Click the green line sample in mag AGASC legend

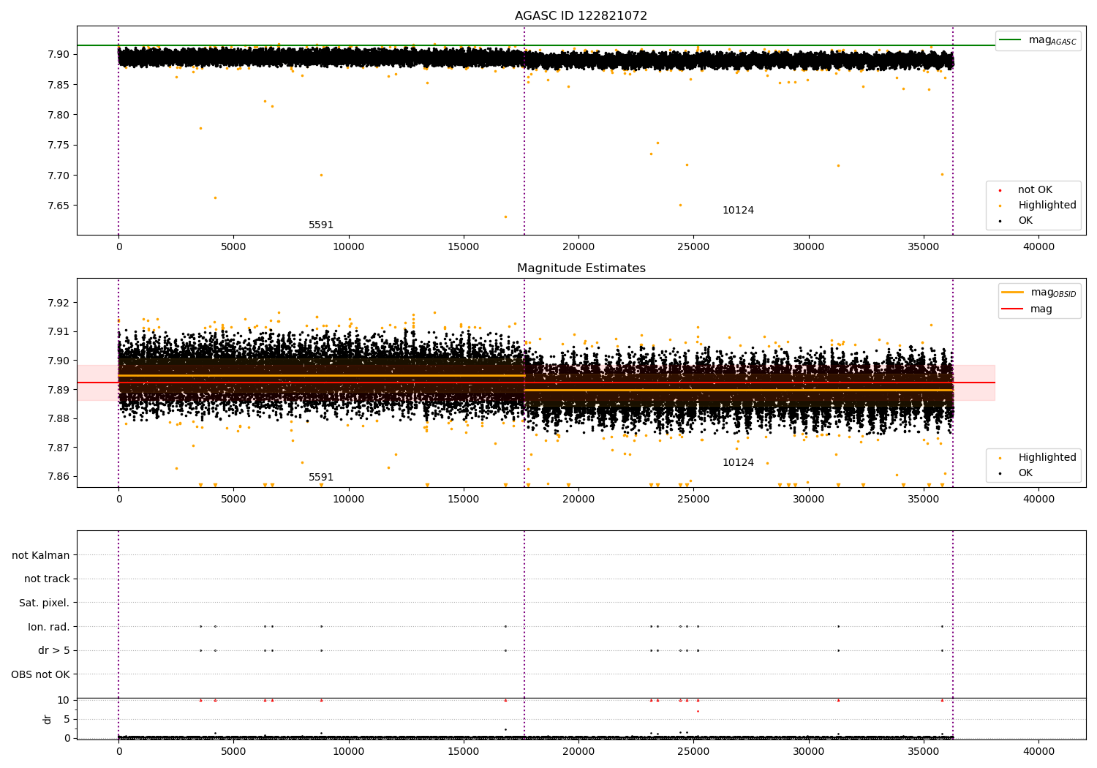(x=1011, y=40)
